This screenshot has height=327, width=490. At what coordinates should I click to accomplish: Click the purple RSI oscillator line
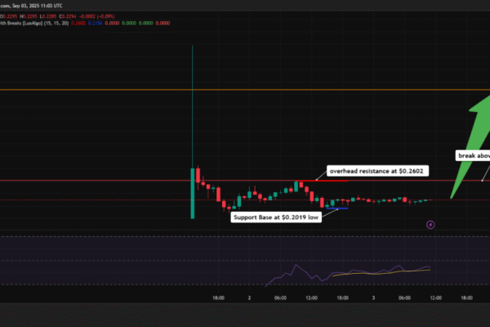(x=348, y=272)
